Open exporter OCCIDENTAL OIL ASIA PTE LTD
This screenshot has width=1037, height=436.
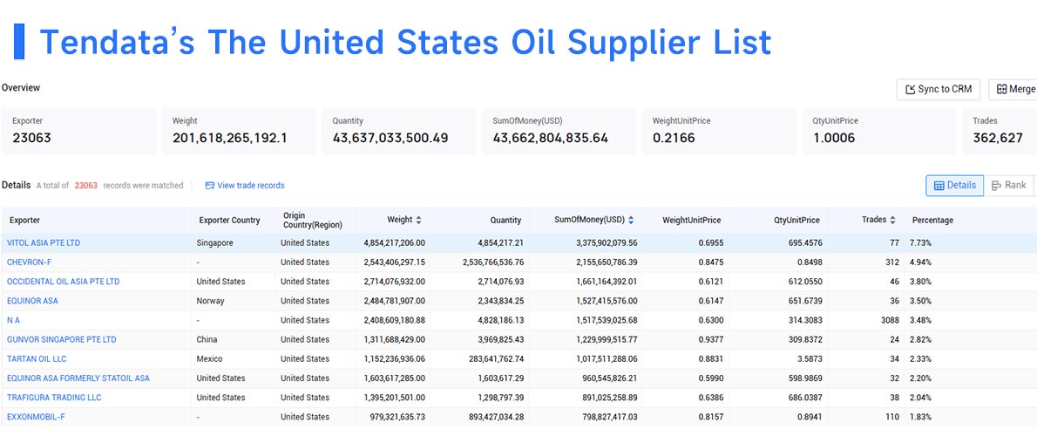(x=64, y=281)
